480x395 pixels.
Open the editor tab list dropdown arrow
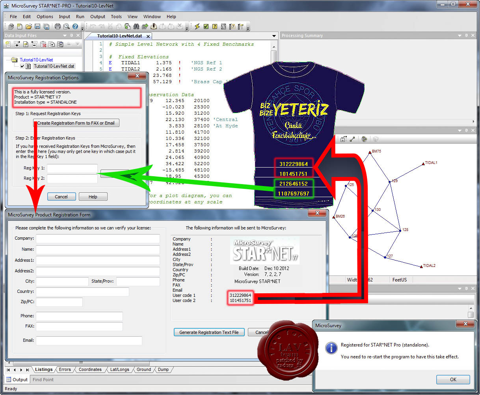[274, 36]
